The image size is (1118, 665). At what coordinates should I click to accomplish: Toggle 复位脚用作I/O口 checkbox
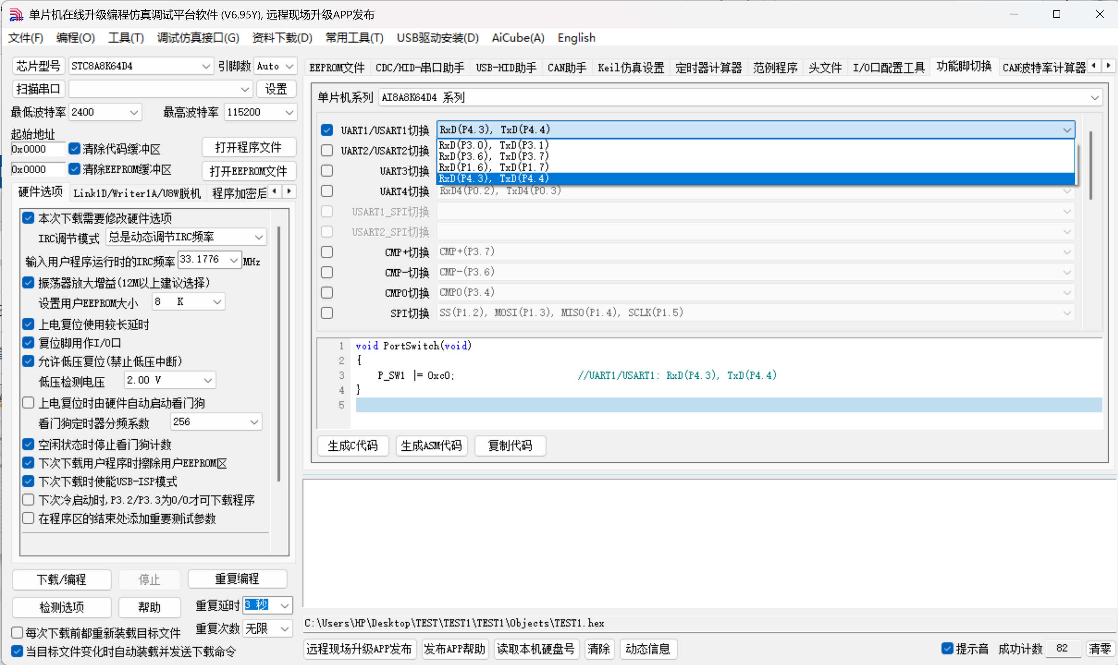tap(28, 343)
